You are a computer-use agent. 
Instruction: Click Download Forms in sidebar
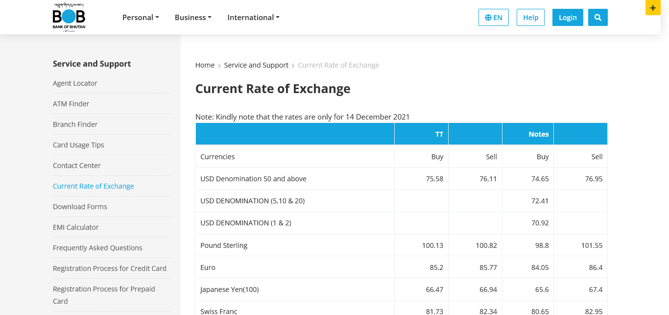point(80,207)
